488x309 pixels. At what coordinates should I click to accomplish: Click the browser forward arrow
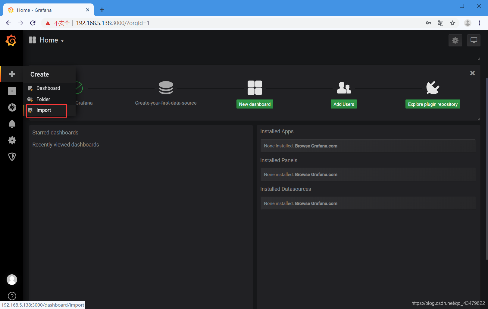pyautogui.click(x=20, y=23)
